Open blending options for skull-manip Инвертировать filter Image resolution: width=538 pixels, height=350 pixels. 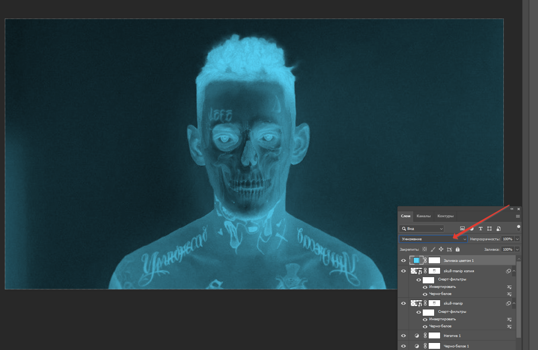(509, 320)
